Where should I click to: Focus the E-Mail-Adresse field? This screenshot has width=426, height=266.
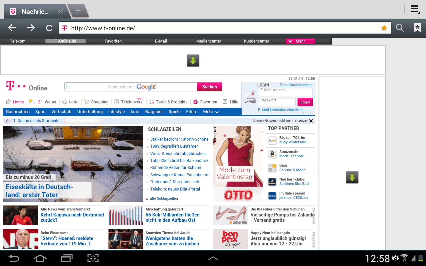285,92
